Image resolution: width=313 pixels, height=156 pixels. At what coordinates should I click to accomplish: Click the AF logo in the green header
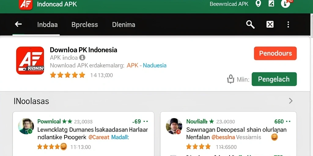click(26, 5)
